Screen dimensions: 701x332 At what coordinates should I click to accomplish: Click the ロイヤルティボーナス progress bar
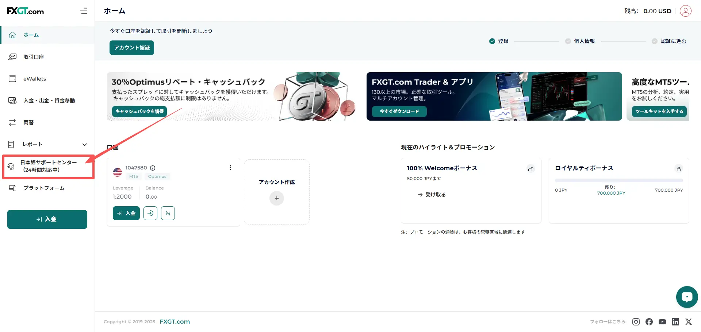[619, 180]
